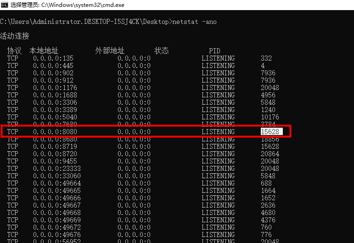354x243 pixels.
Task: Click the typed command 'netstat -ano'
Action: 194,22
